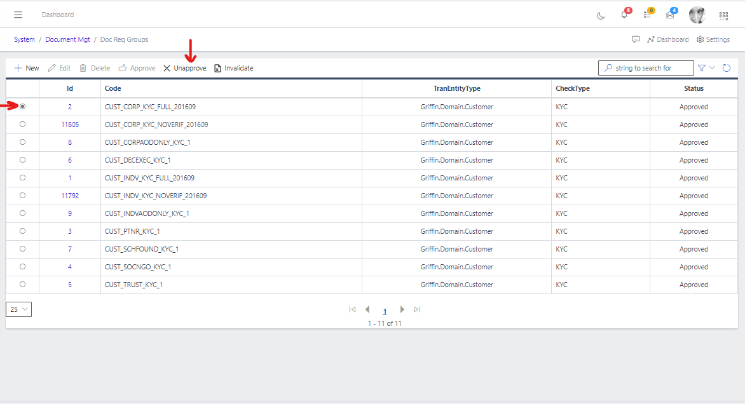Open record Id 9 link

pyautogui.click(x=70, y=213)
